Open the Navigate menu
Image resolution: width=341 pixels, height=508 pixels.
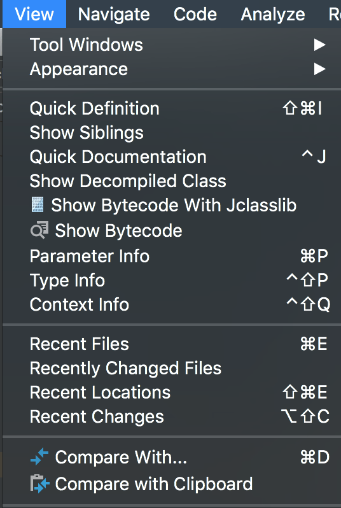click(114, 14)
